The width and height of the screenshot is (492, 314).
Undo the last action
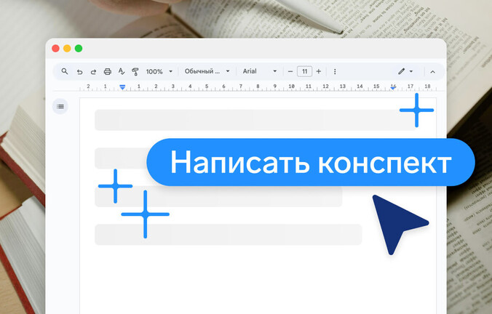(x=80, y=72)
